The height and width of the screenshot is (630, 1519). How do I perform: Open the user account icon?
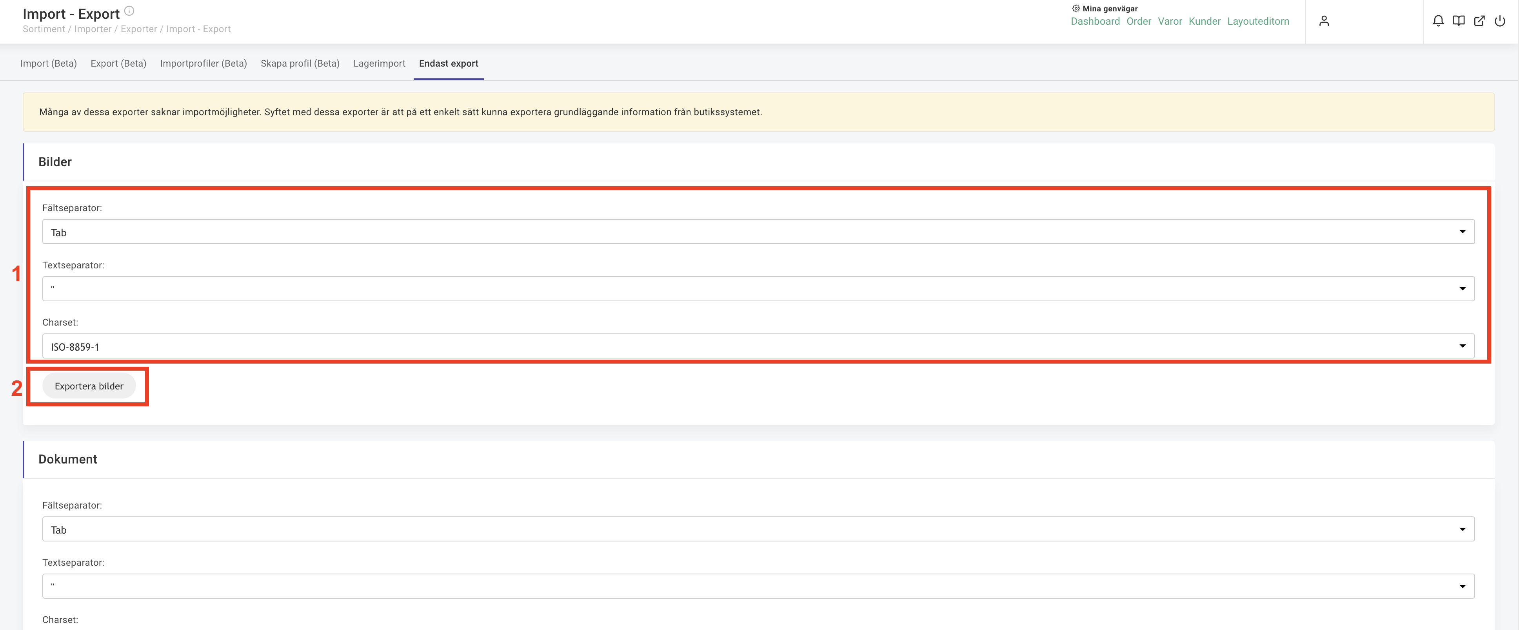[1324, 21]
